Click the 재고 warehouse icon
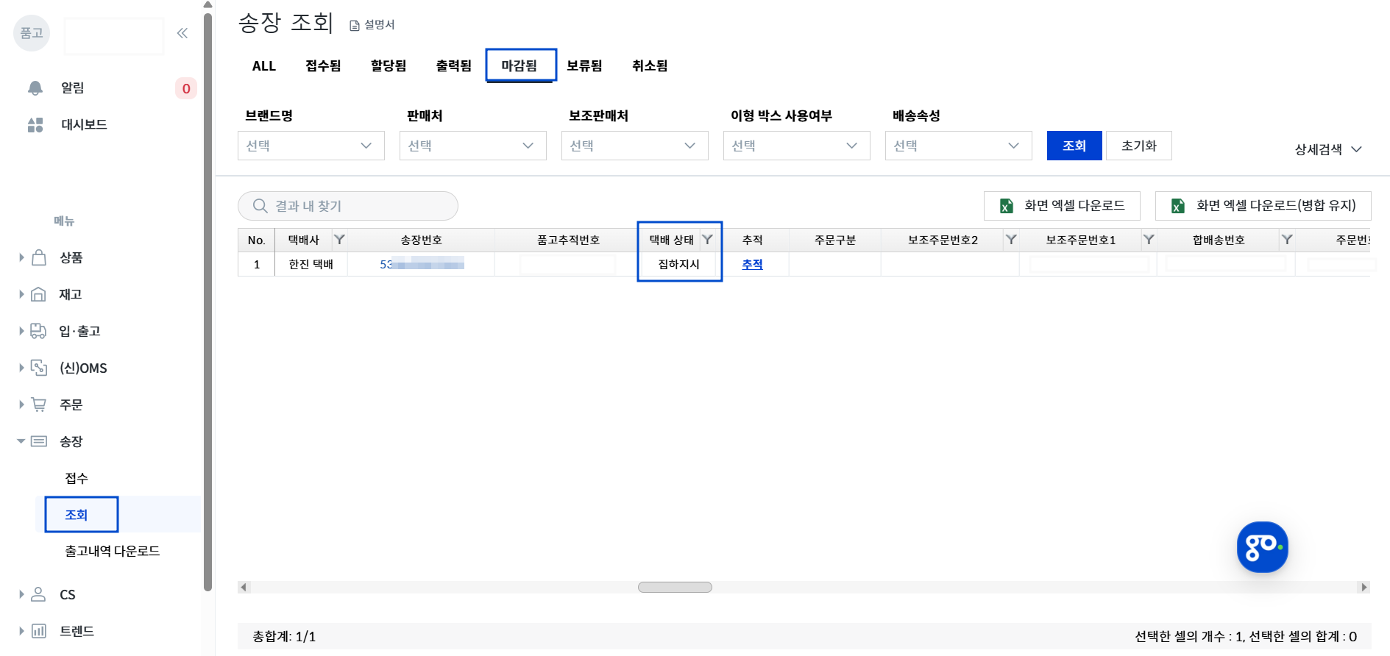This screenshot has width=1390, height=656. 39,294
